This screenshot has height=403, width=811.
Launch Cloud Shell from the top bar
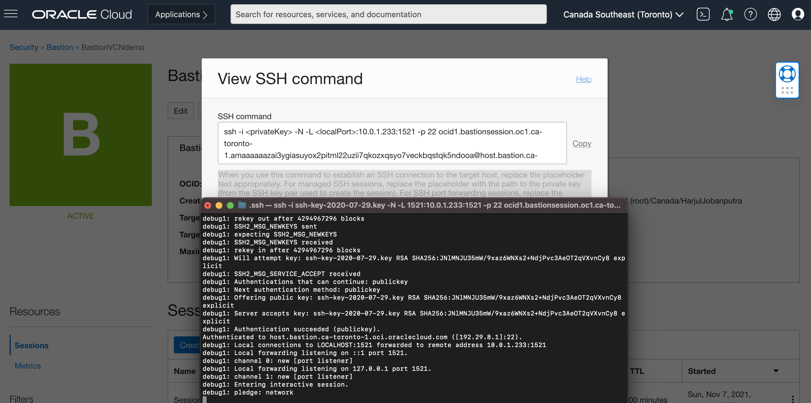703,14
